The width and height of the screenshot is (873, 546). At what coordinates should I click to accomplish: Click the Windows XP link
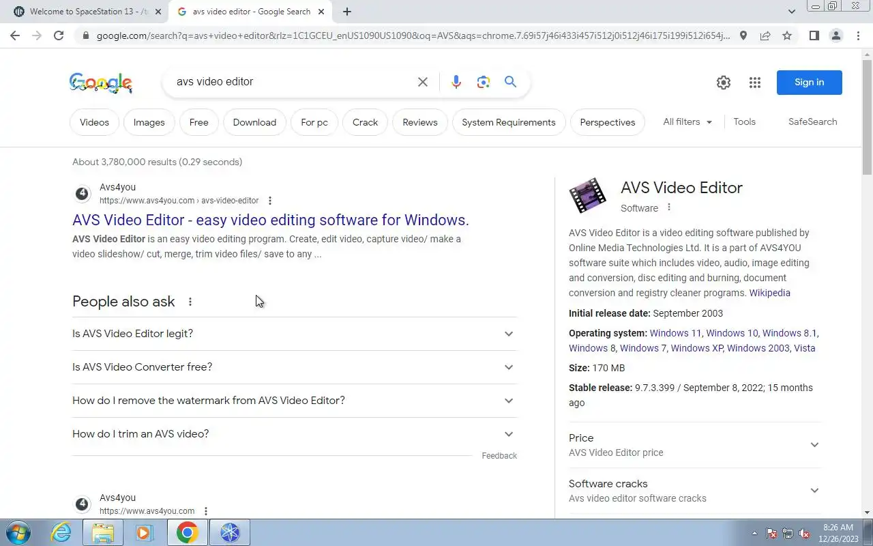point(696,348)
